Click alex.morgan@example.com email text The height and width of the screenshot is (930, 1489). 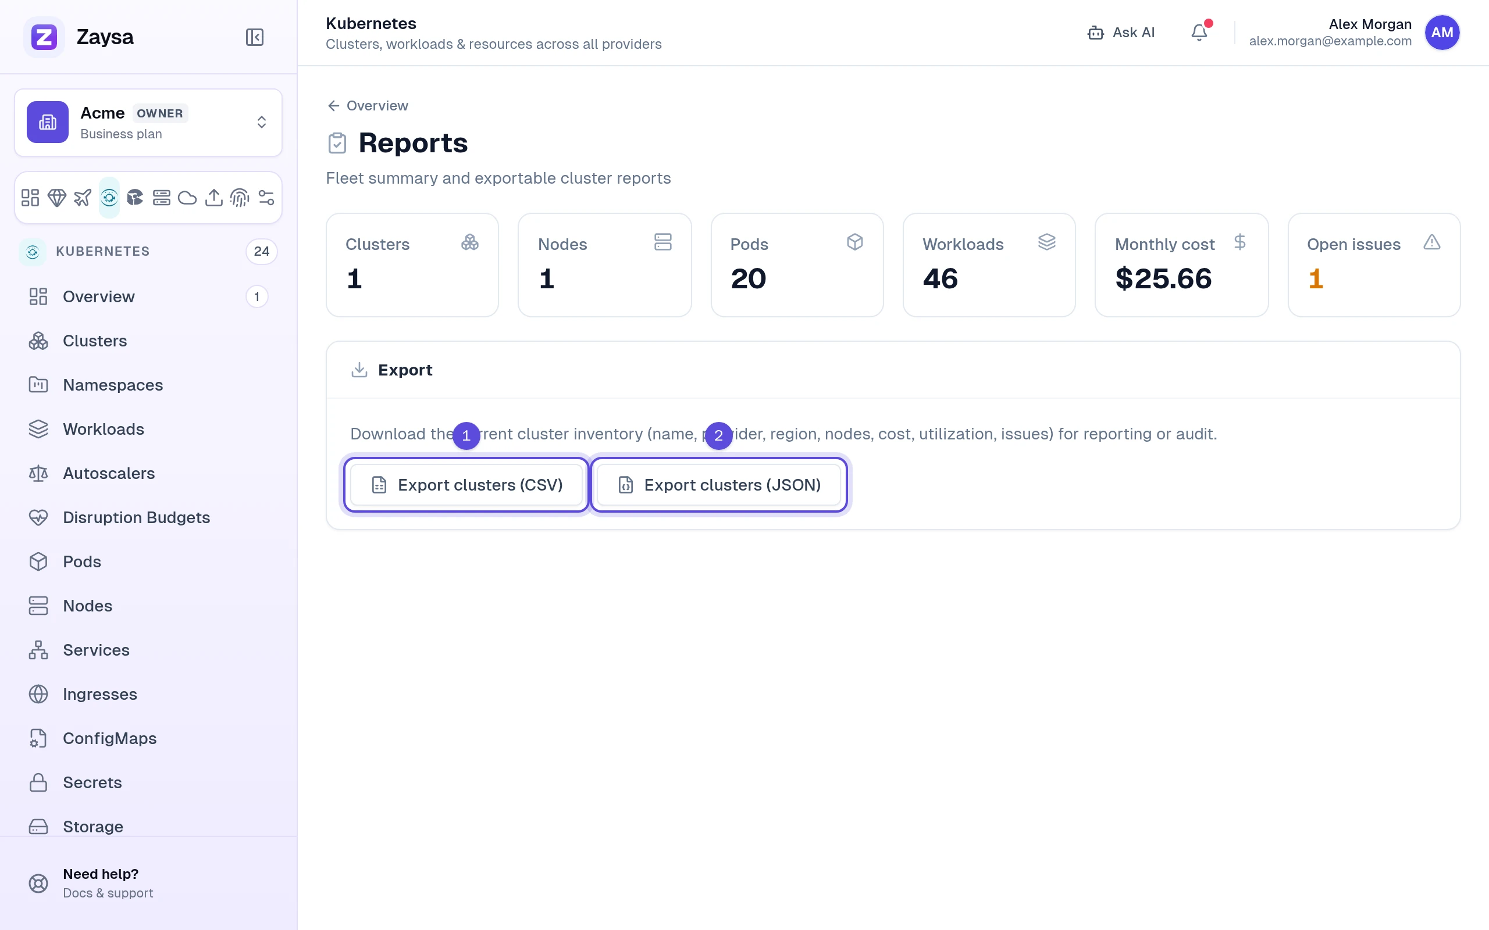point(1330,41)
